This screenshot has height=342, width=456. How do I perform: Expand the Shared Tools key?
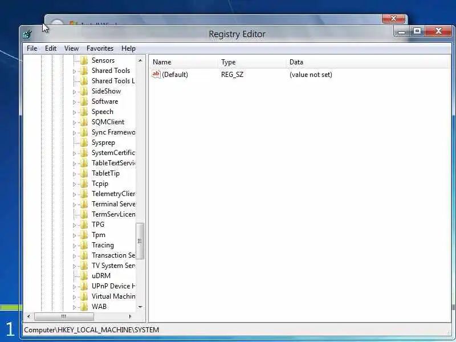tap(74, 71)
